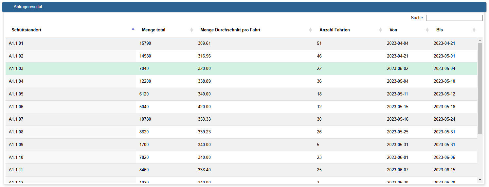The image size is (489, 187).
Task: Click average value 420.00
Action: (x=204, y=107)
